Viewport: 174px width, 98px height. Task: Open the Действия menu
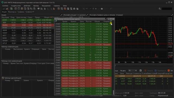(27, 6)
